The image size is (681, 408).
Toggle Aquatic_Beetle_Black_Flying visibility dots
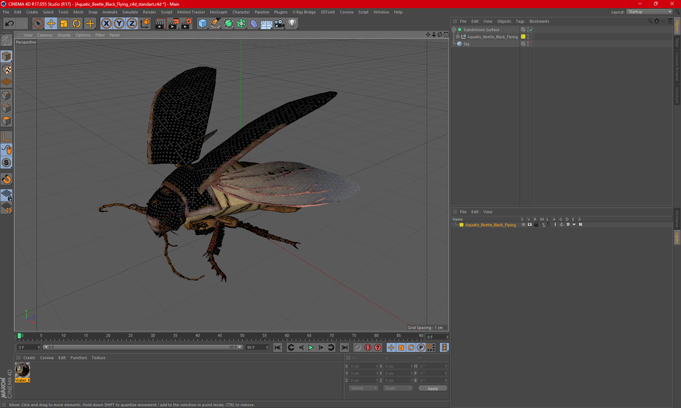pos(528,37)
